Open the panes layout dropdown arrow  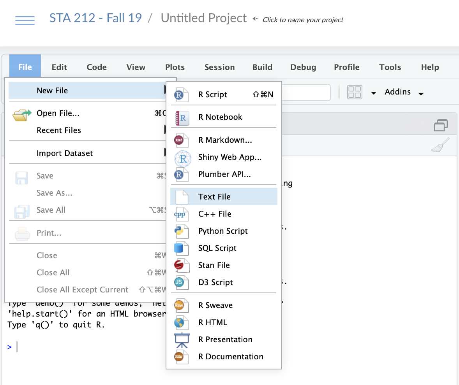(374, 93)
